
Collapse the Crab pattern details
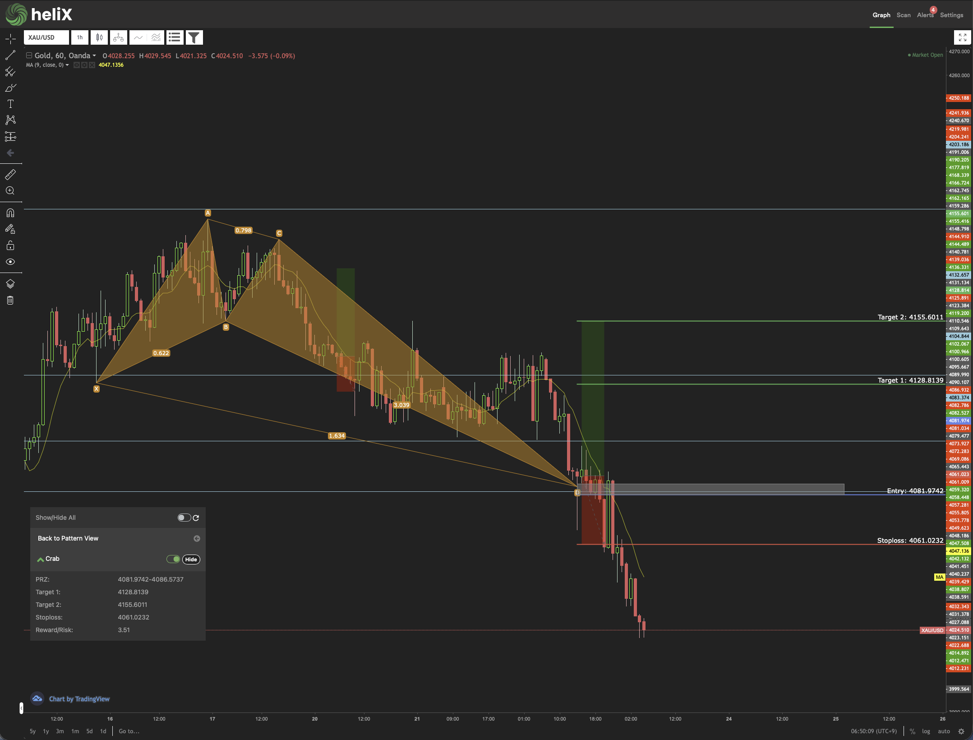pyautogui.click(x=41, y=559)
